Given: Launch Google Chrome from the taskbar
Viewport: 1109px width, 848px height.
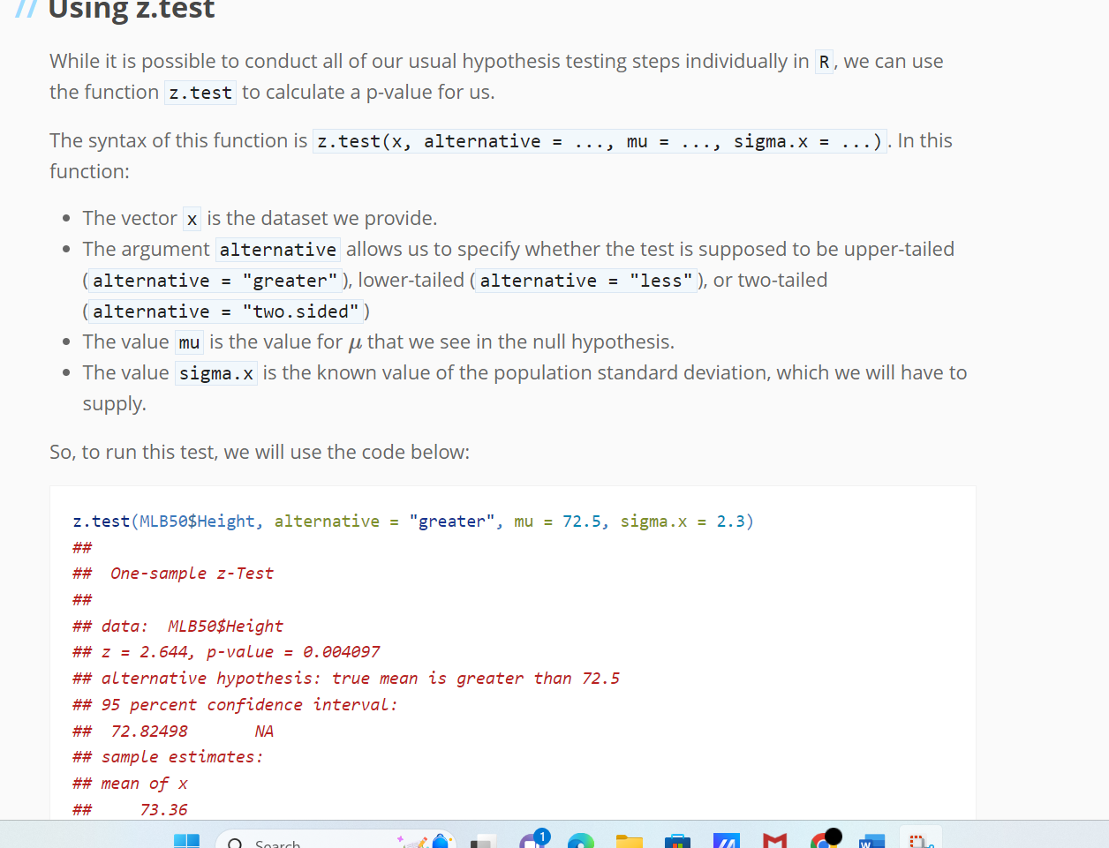Looking at the screenshot, I should click(x=825, y=840).
